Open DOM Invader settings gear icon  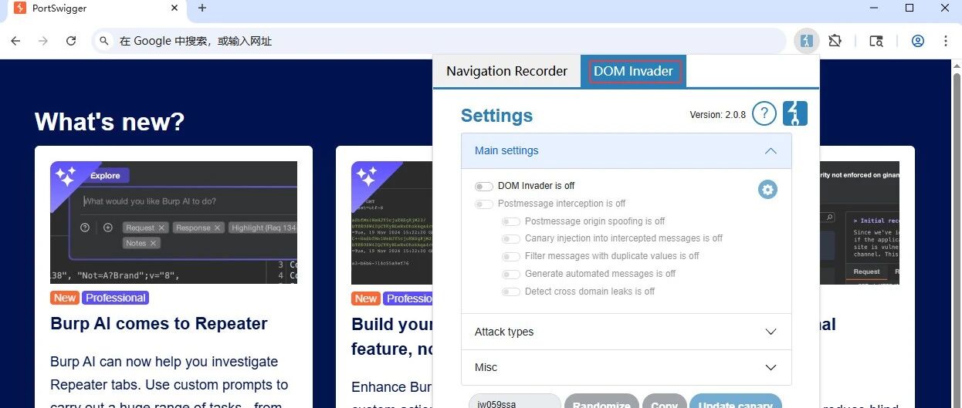pos(767,190)
